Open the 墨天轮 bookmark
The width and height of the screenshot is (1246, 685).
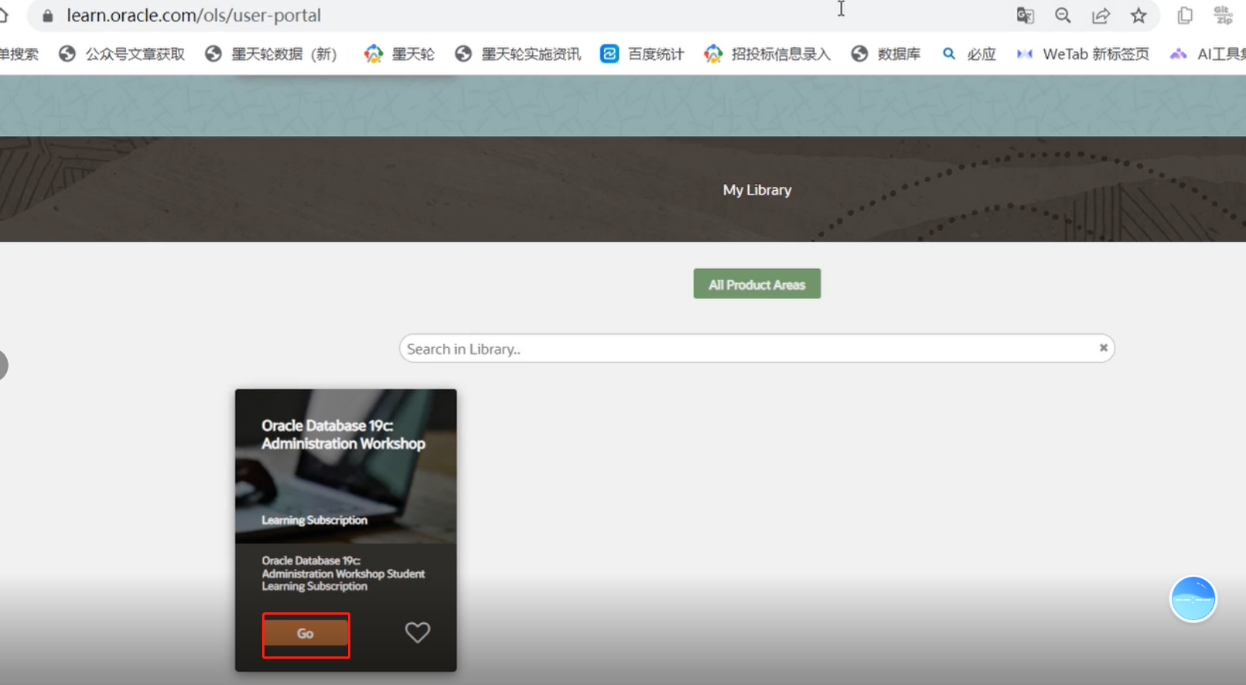(x=399, y=54)
